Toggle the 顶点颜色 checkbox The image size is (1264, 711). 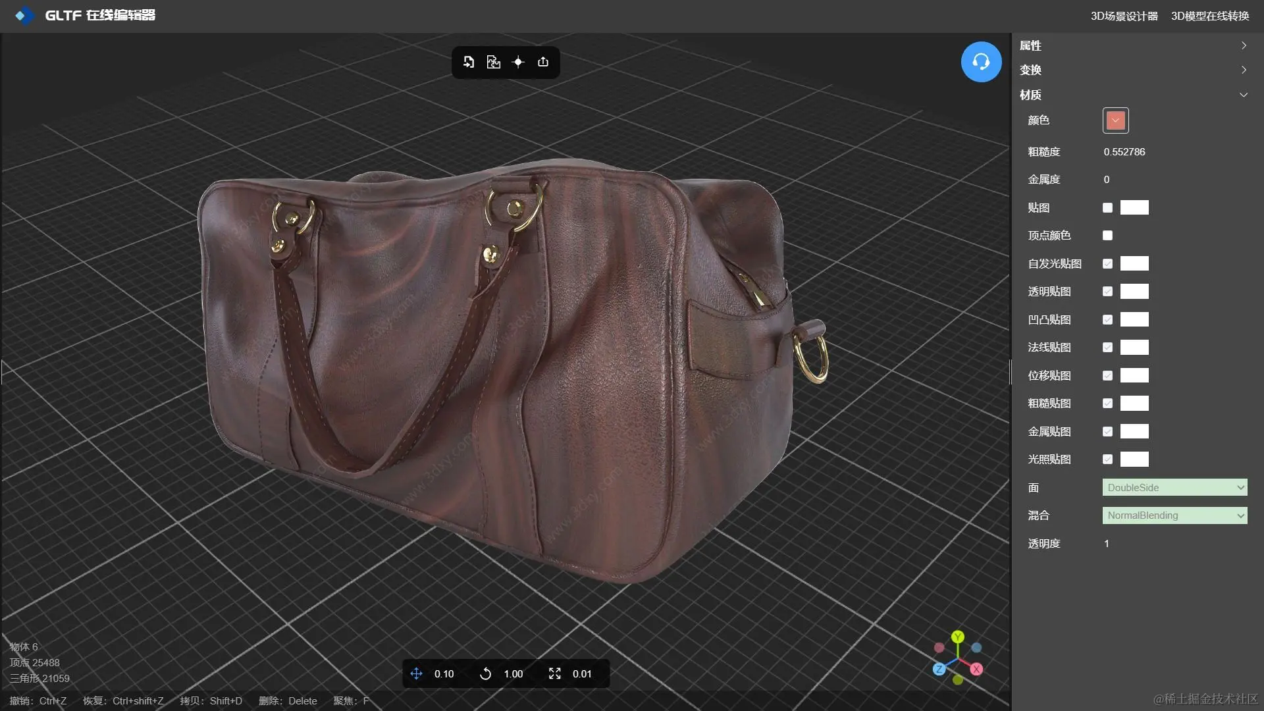coord(1107,236)
